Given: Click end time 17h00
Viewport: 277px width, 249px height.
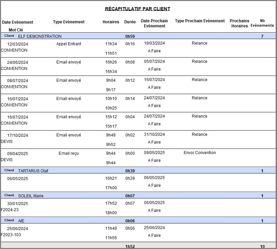Looking at the screenshot, I should click(111, 188).
